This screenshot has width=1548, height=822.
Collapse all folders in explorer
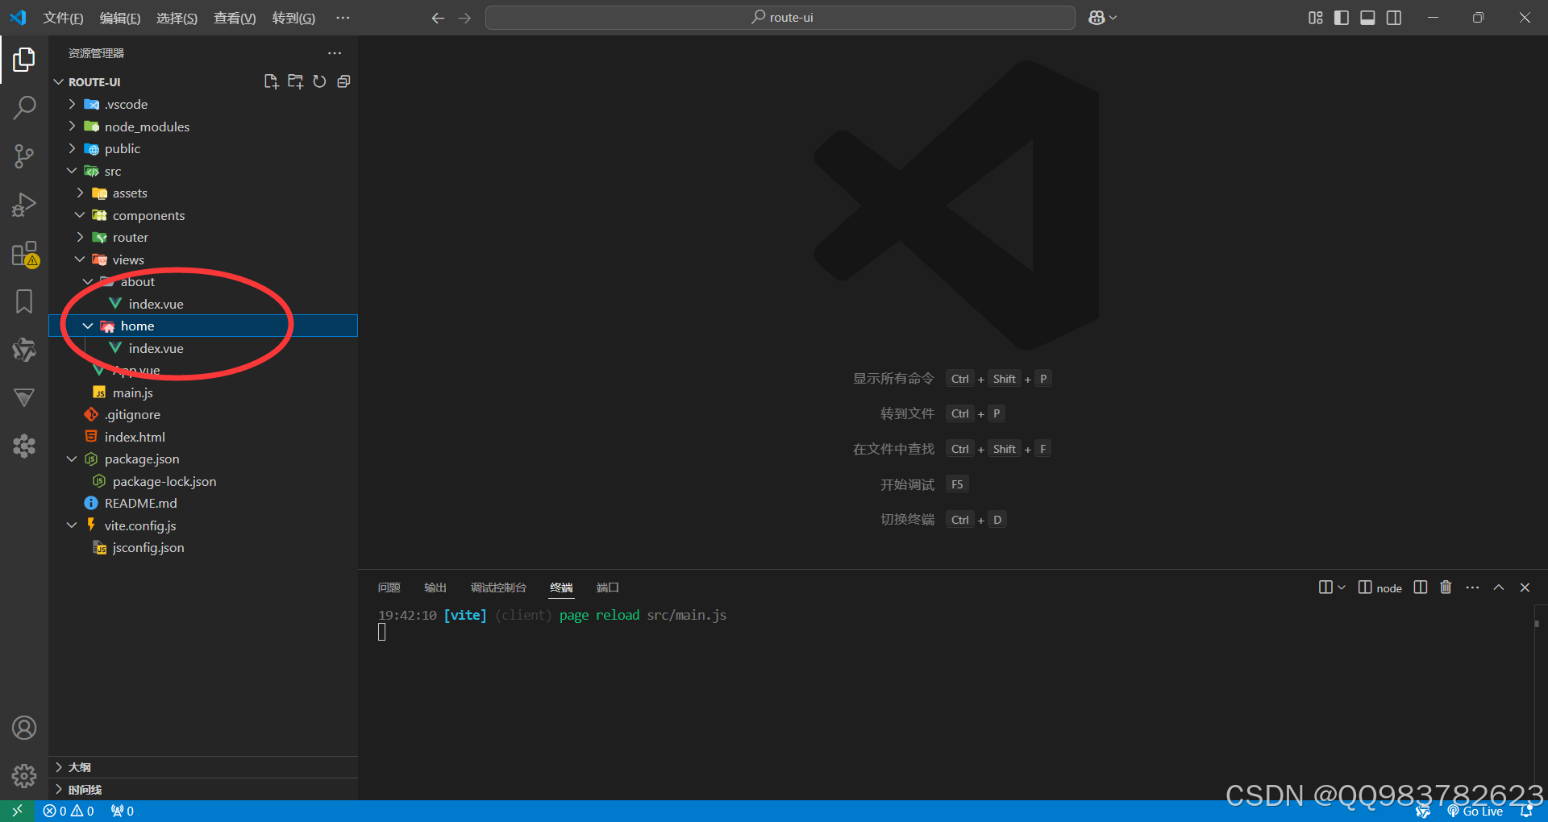coord(343,81)
